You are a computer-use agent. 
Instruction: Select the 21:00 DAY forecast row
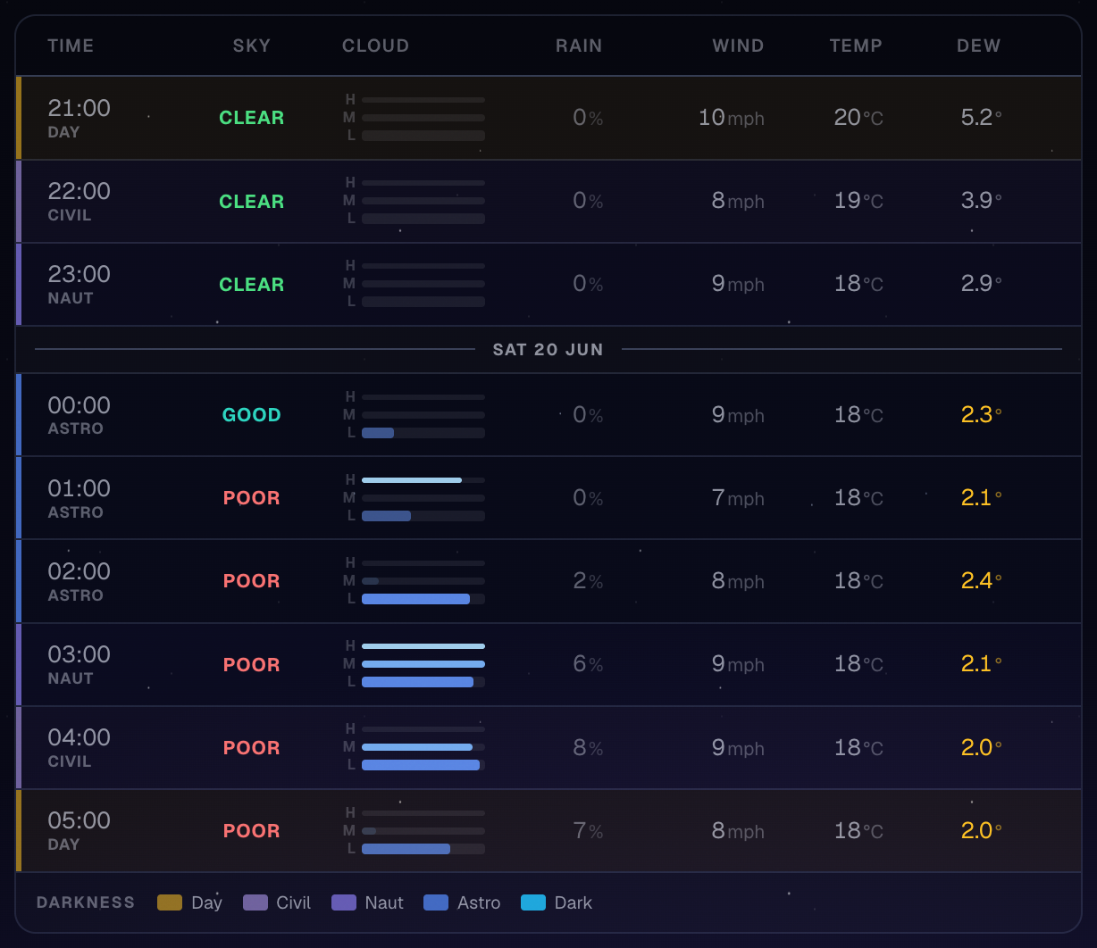point(548,118)
